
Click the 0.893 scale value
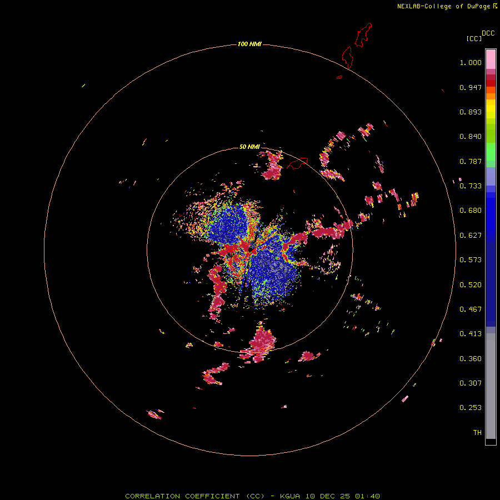point(471,112)
